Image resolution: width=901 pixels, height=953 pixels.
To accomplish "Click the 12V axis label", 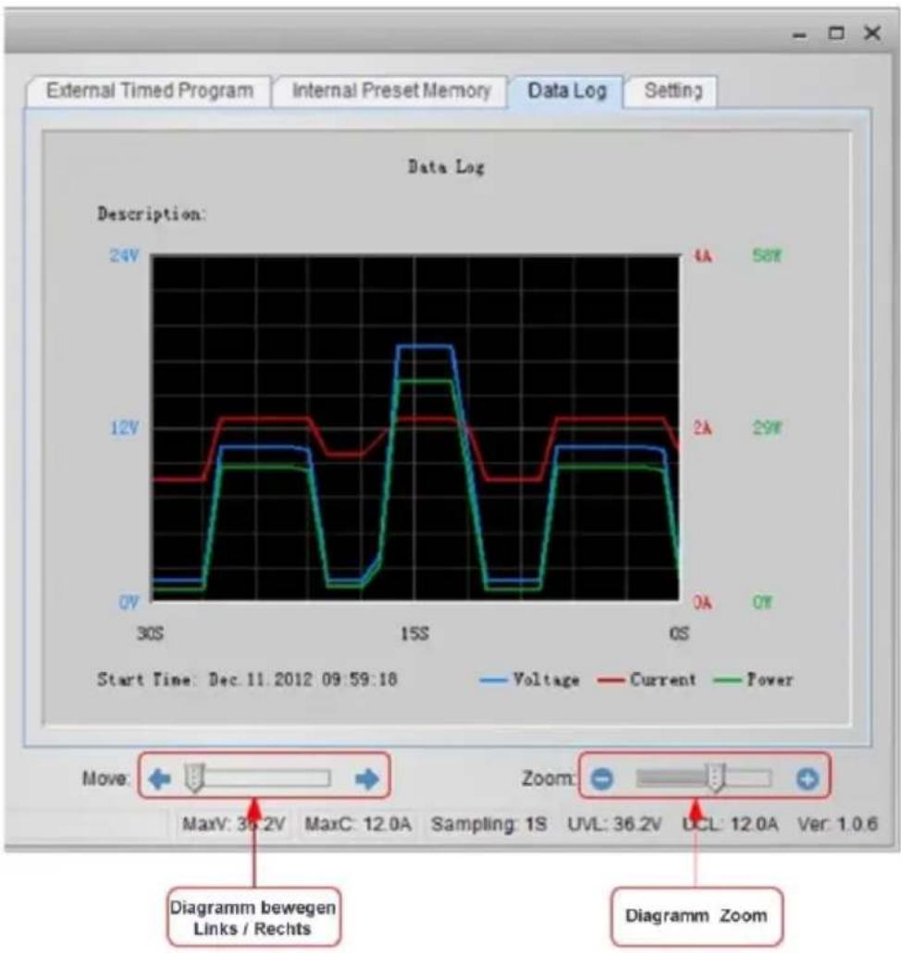I will tap(124, 429).
